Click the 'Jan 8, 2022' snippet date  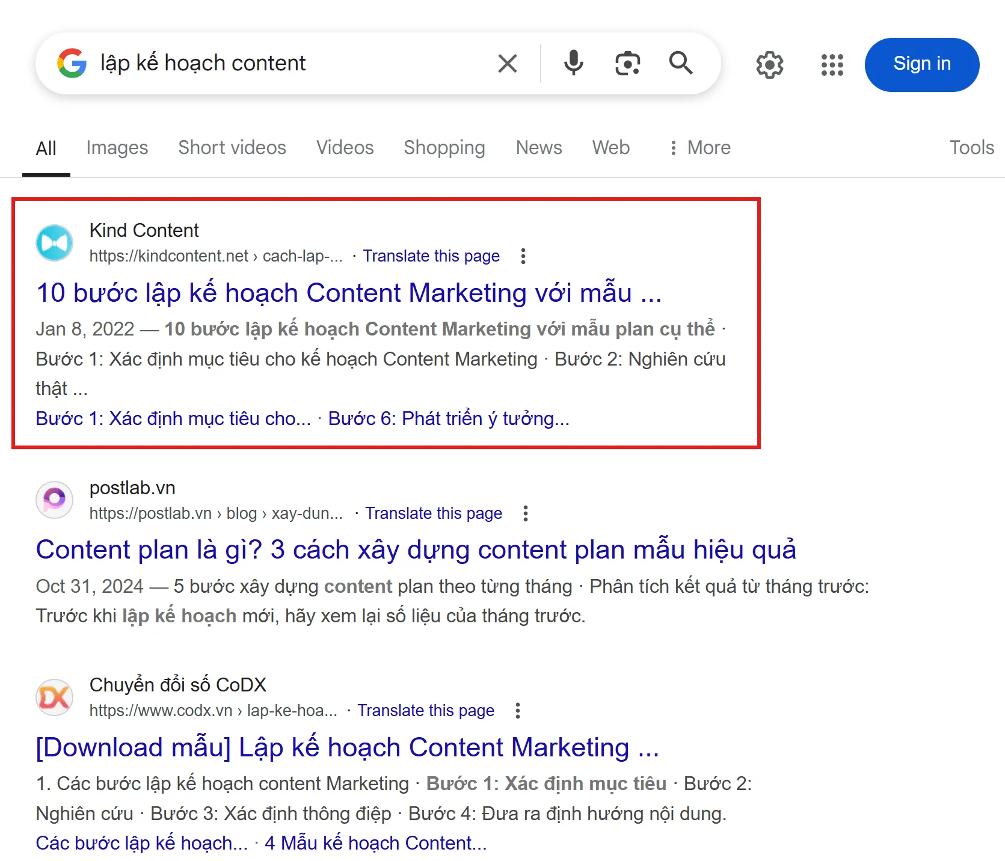point(85,329)
